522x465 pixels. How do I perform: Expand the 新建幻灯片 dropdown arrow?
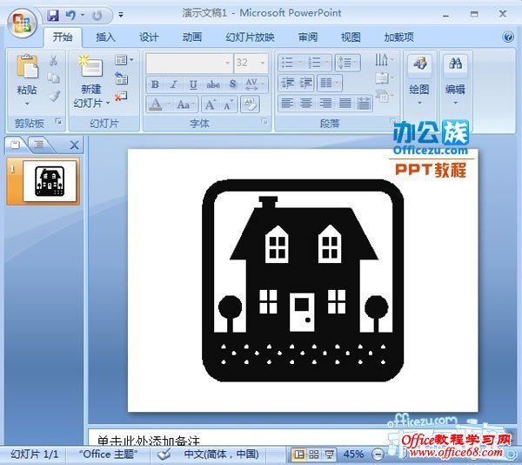point(108,104)
